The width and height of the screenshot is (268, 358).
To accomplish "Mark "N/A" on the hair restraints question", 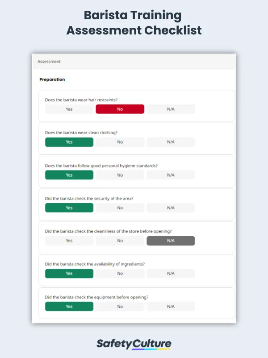I will pyautogui.click(x=171, y=109).
